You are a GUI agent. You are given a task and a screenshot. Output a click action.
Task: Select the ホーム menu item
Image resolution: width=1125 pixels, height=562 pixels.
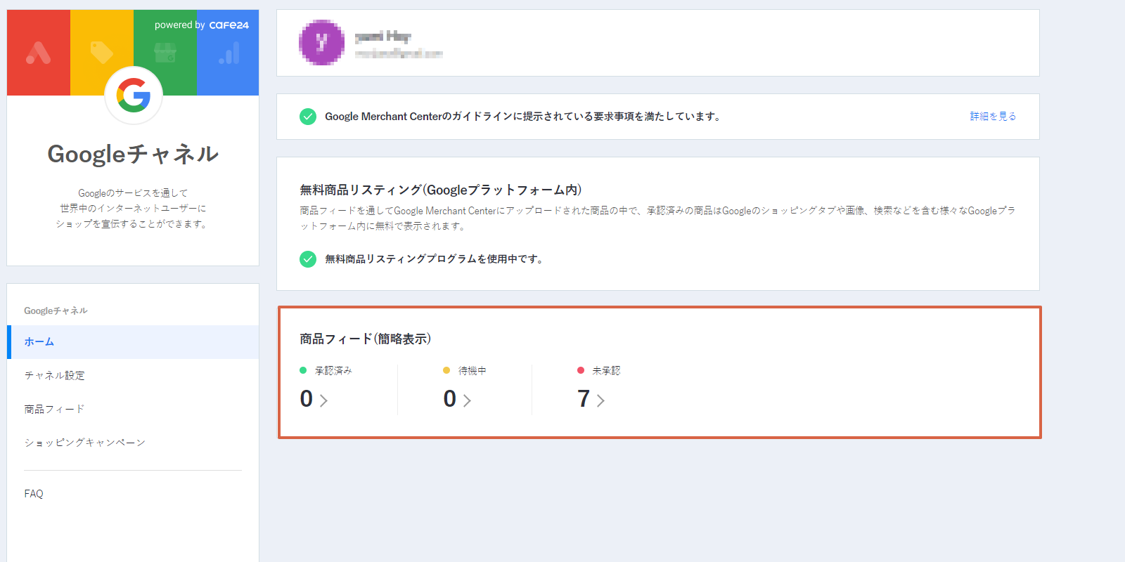coord(133,342)
